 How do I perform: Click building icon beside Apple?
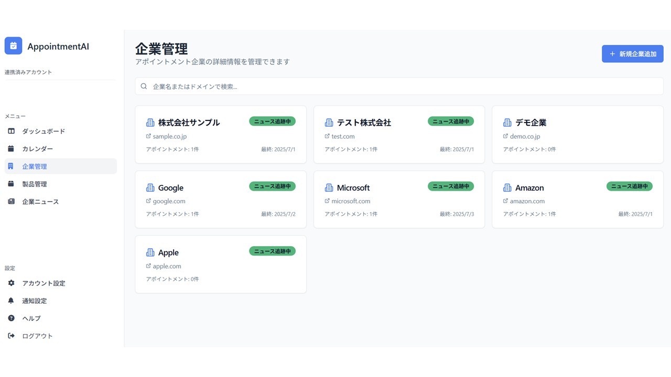150,252
